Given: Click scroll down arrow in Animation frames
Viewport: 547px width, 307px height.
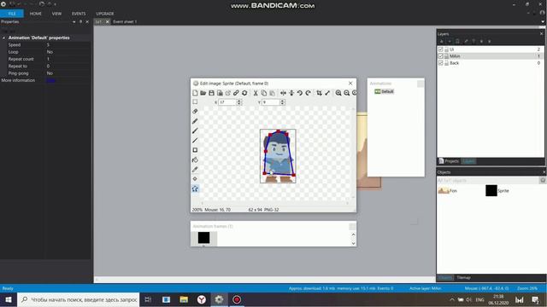Looking at the screenshot, I should coord(353,243).
